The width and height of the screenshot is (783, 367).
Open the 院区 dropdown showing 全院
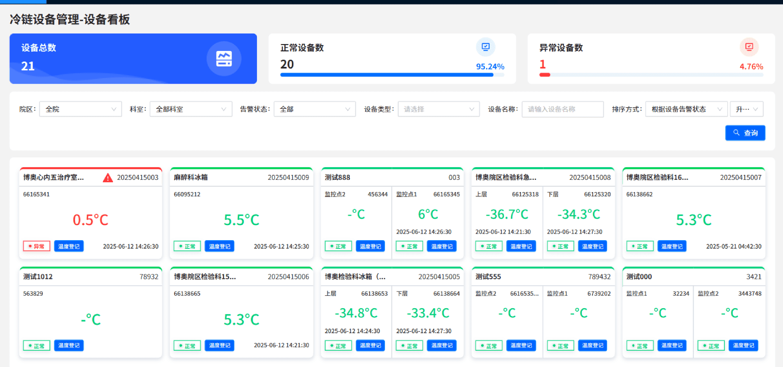coord(80,109)
